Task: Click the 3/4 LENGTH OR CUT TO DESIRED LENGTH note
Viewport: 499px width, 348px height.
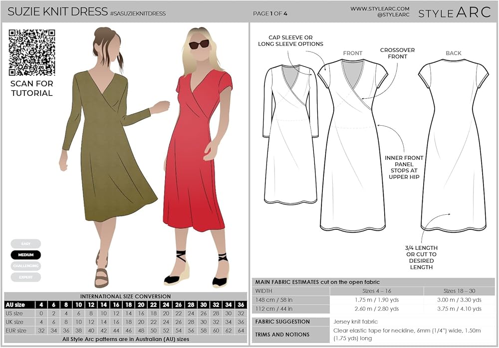Action: coord(421,257)
